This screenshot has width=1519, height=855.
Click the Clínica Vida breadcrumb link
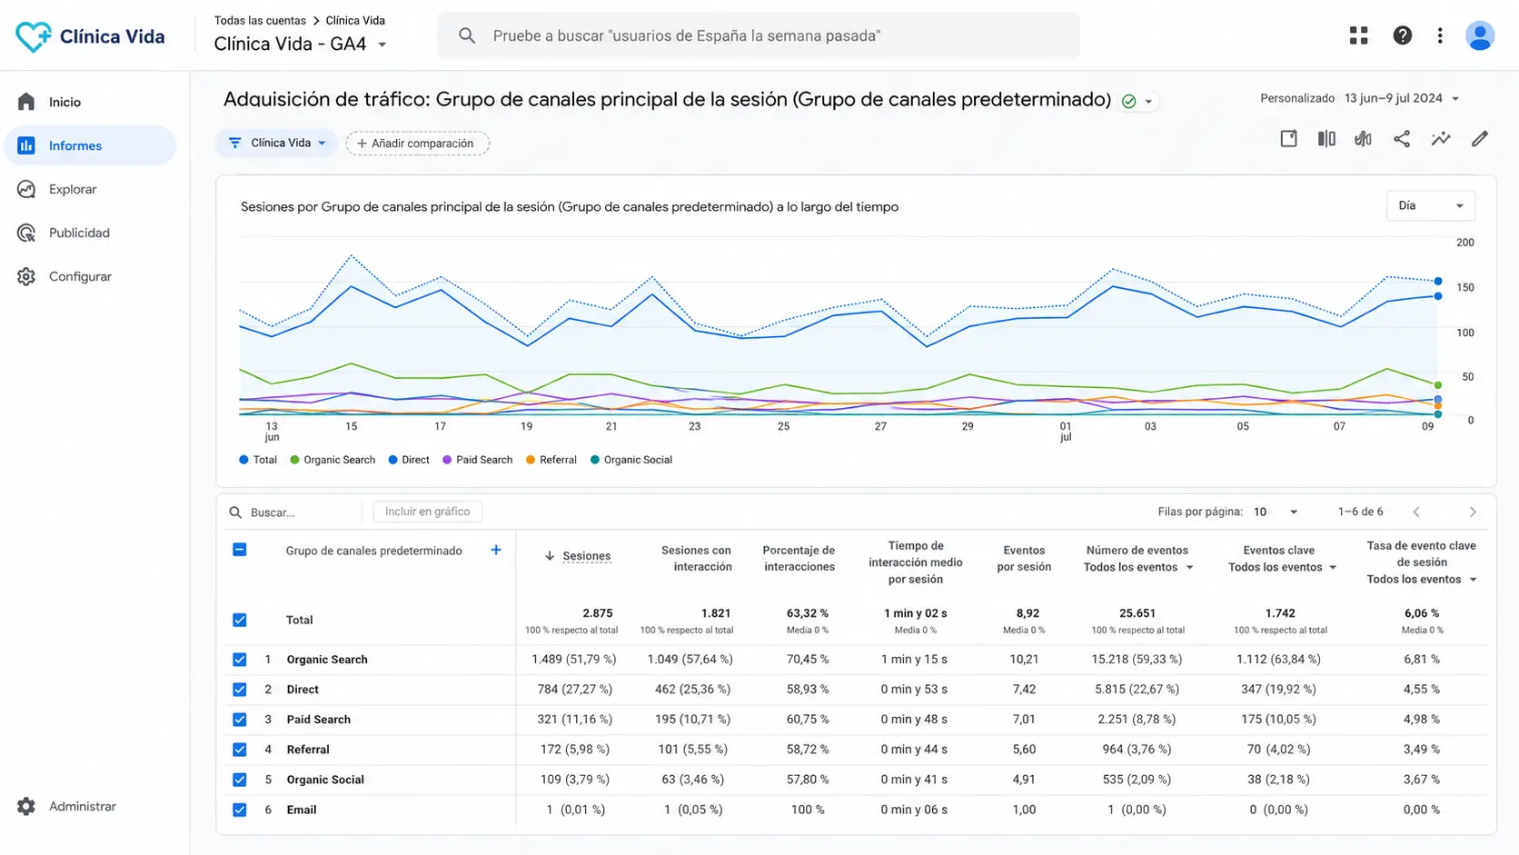(355, 20)
